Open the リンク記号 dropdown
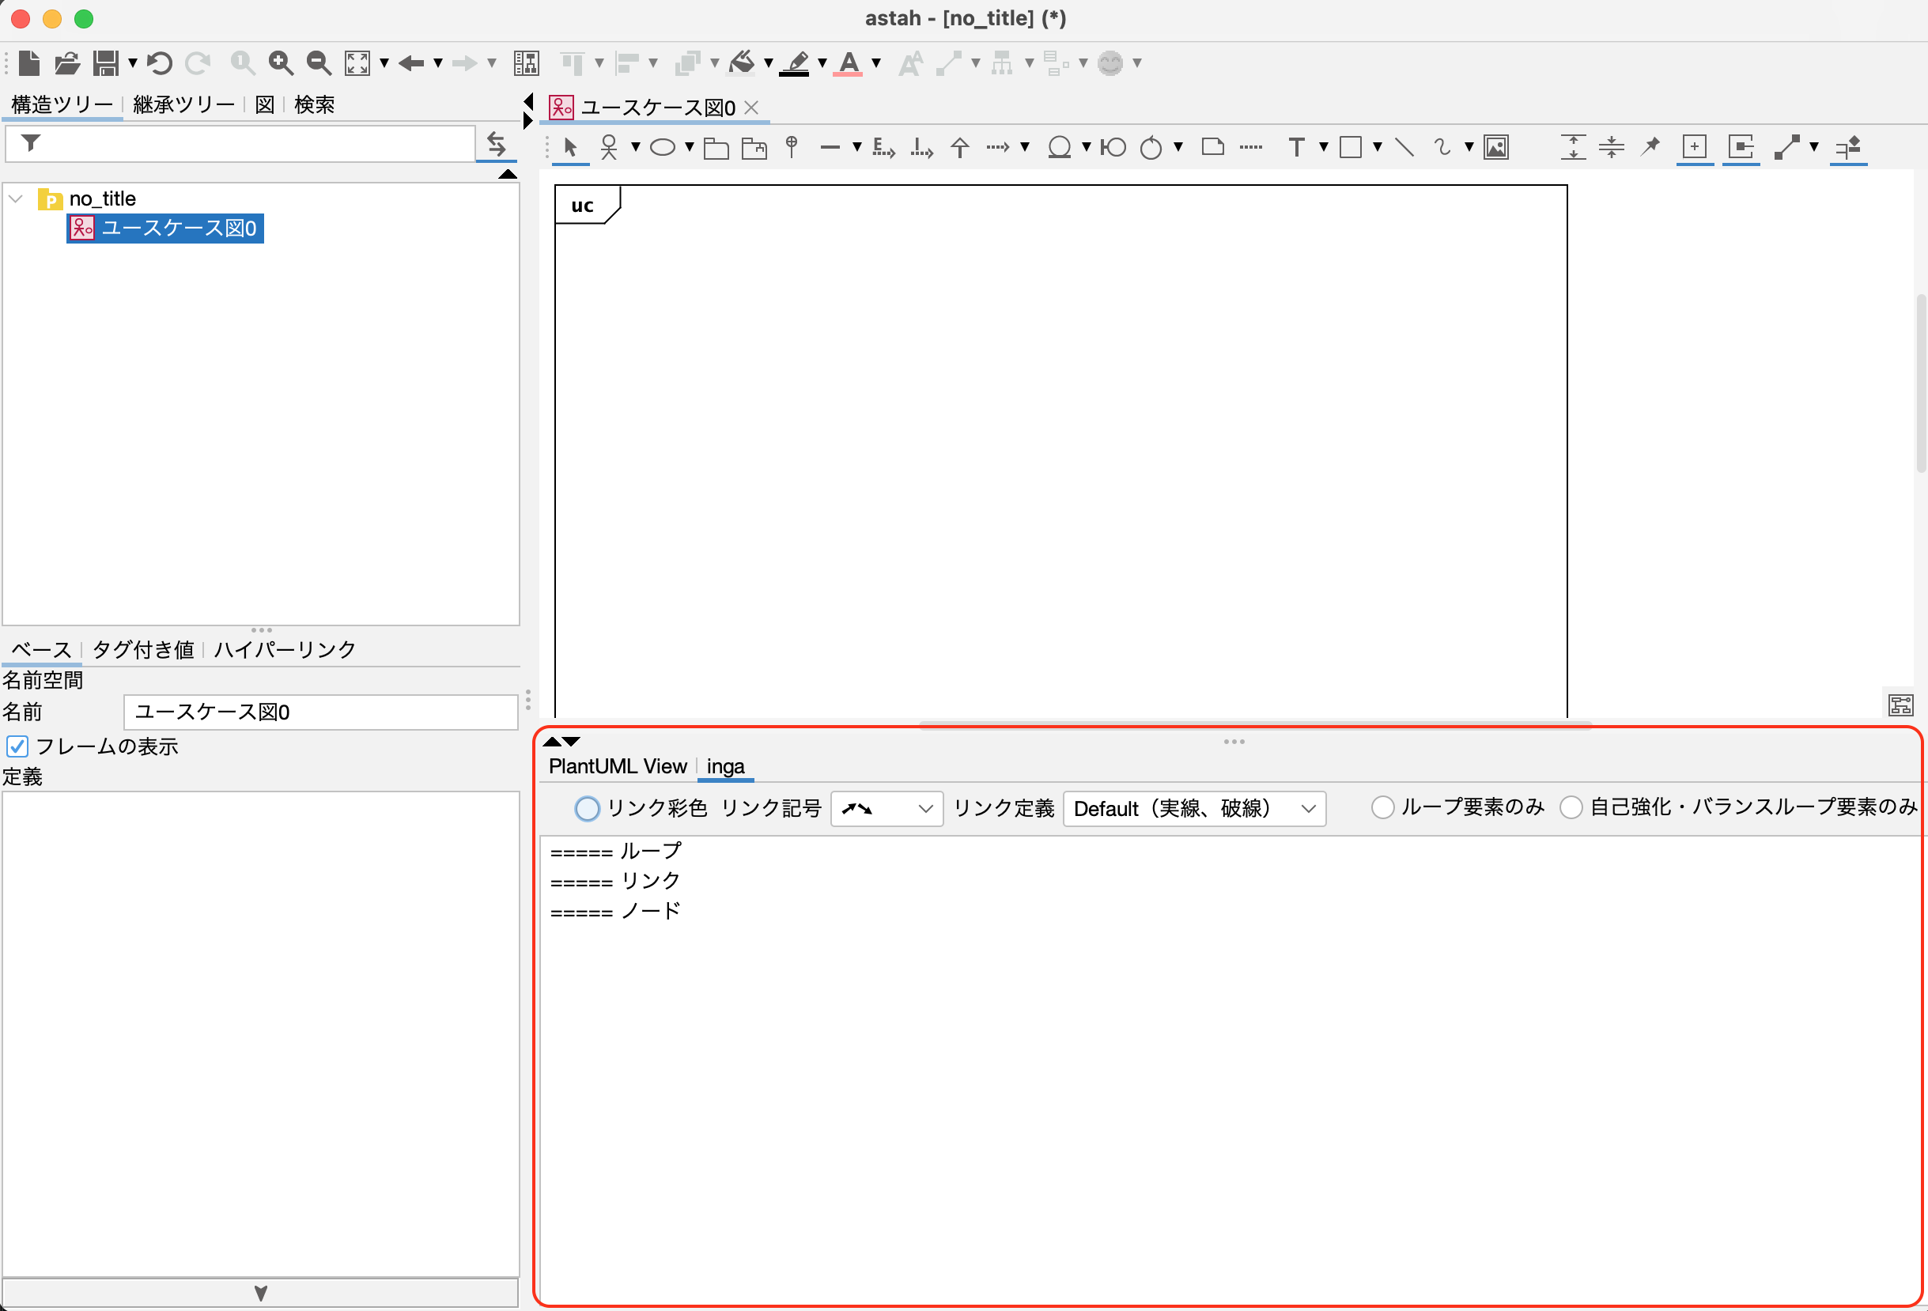The width and height of the screenshot is (1928, 1311). coord(886,809)
